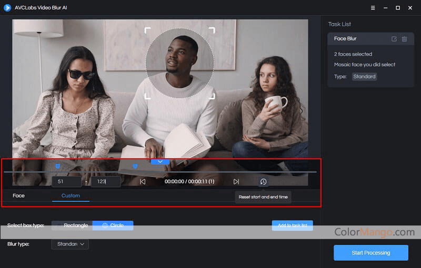Screen dimensions: 421x268
Task: Edit the Face Blur task
Action: (394, 39)
